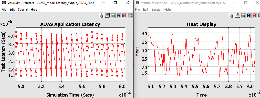Open Special menu in Latency window
The width and height of the screenshot is (260, 98).
[23, 10]
